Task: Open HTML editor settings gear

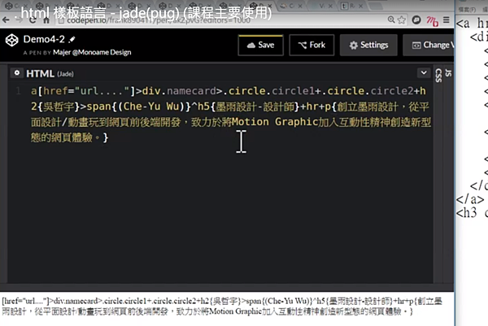Action: click(x=17, y=73)
